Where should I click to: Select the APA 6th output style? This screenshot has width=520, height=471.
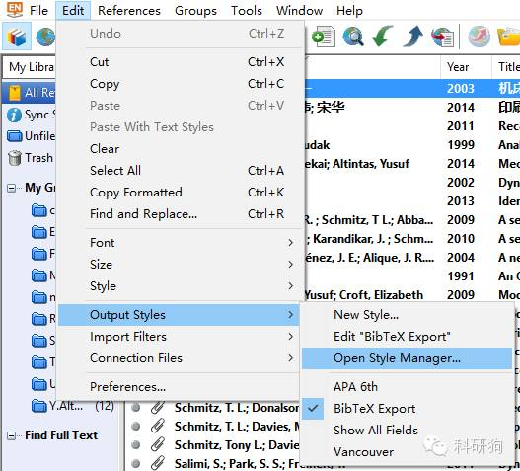click(x=407, y=387)
